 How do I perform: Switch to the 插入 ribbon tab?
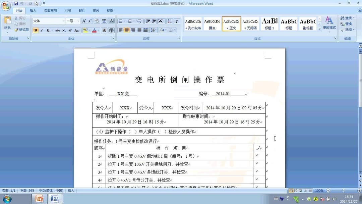click(x=32, y=10)
